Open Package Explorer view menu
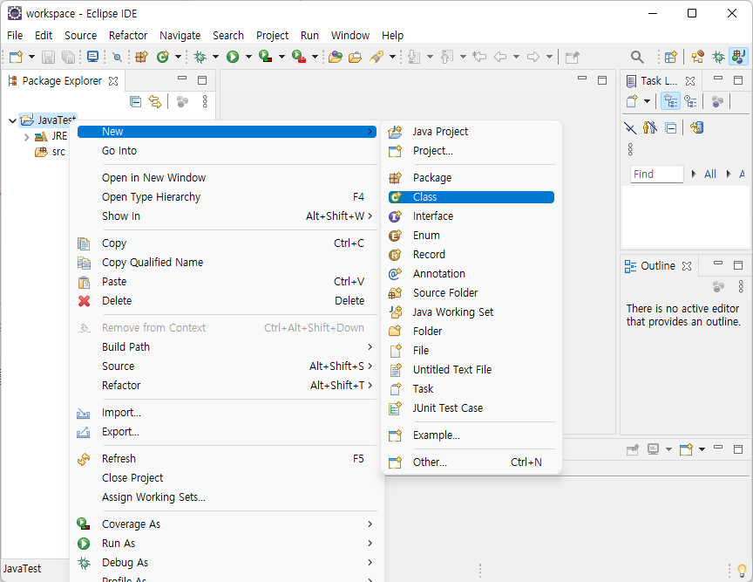 click(x=205, y=101)
